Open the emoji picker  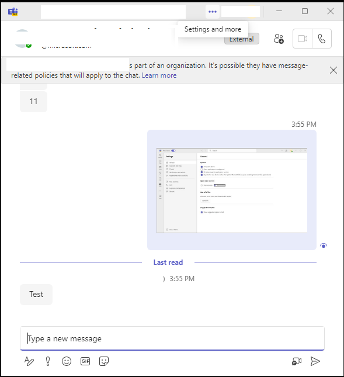pyautogui.click(x=67, y=361)
